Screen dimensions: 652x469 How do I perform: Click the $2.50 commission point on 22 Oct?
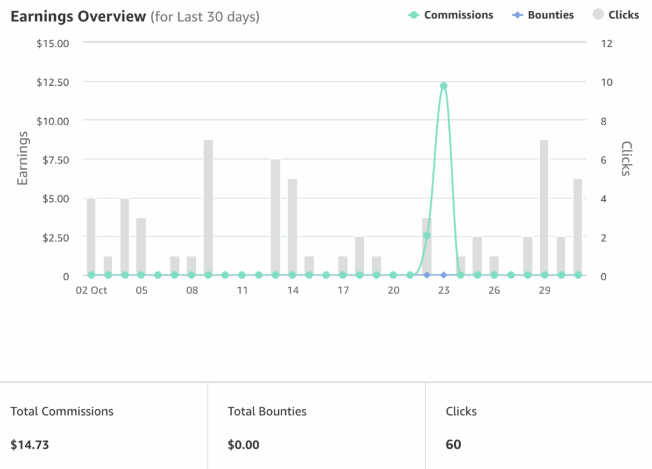(427, 236)
